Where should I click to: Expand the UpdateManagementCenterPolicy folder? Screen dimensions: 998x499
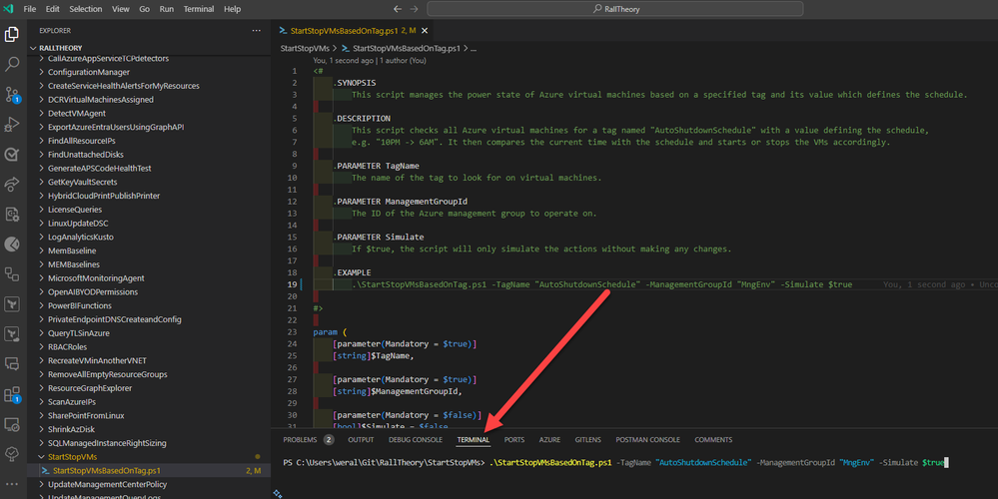[150, 484]
